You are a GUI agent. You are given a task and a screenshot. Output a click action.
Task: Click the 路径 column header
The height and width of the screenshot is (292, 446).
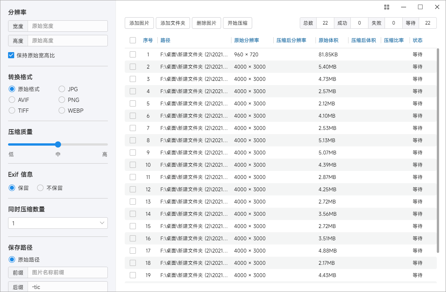(x=165, y=40)
